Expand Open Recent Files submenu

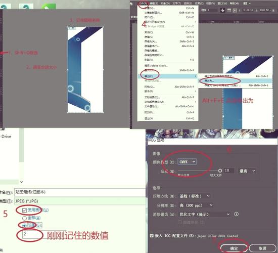[168, 22]
